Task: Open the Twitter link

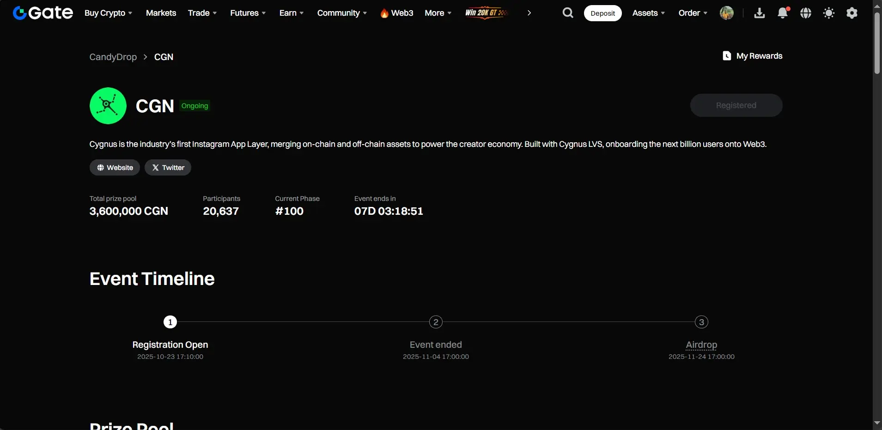Action: click(168, 168)
